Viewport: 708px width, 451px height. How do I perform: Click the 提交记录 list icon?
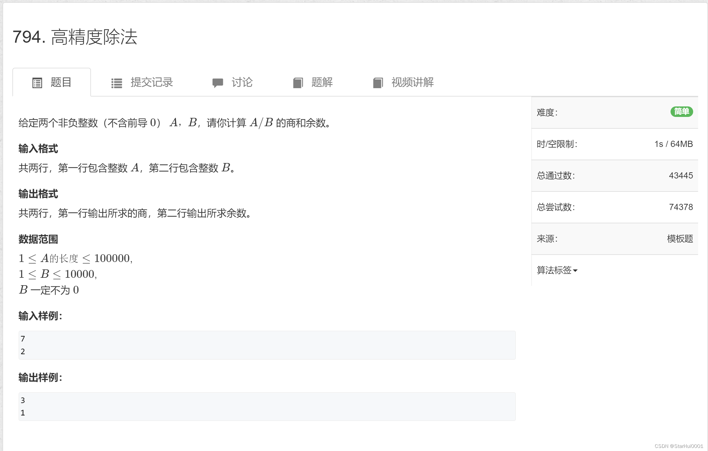pos(117,83)
